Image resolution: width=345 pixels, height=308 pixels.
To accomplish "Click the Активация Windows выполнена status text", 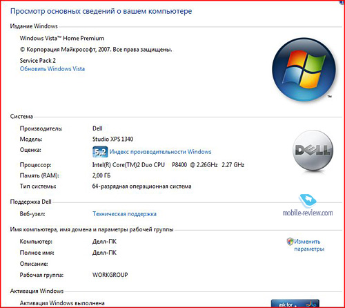I will (x=62, y=303).
